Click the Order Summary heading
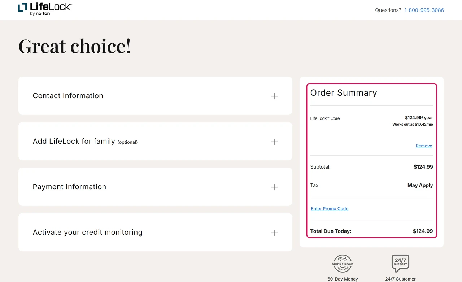462x282 pixels. pos(344,93)
